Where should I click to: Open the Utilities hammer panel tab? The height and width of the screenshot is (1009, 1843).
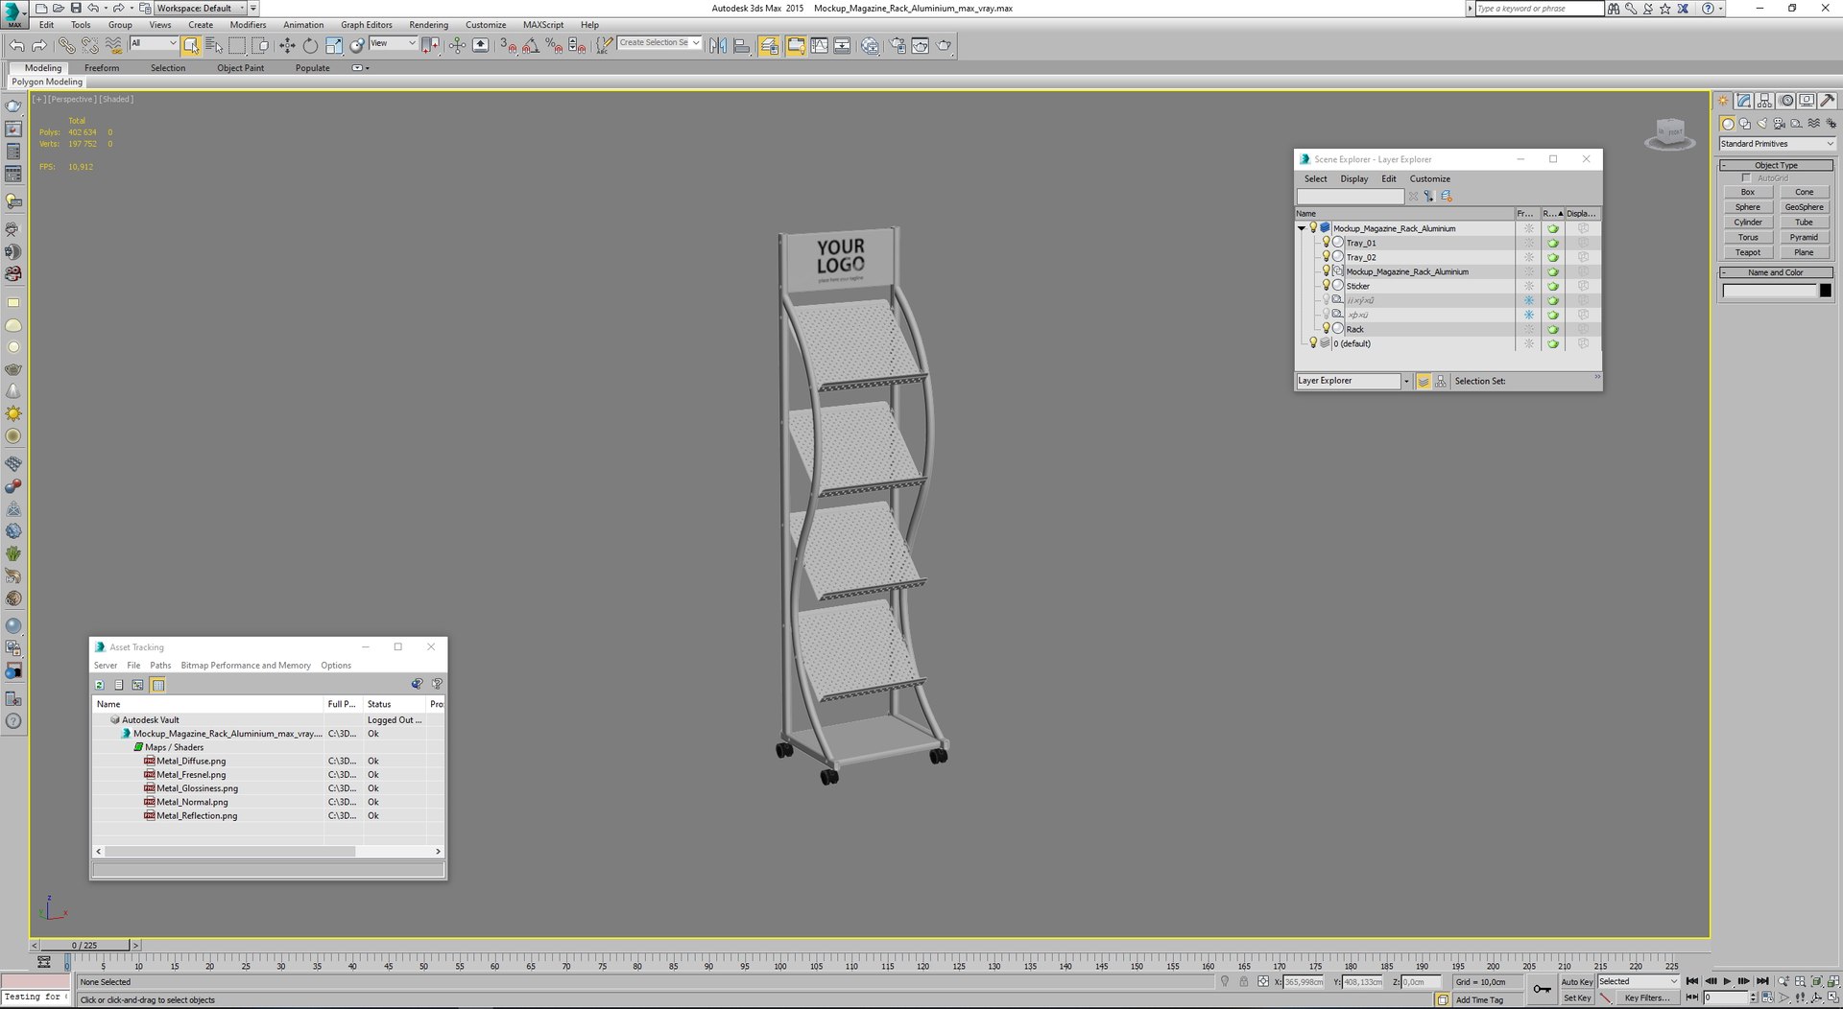click(x=1828, y=101)
